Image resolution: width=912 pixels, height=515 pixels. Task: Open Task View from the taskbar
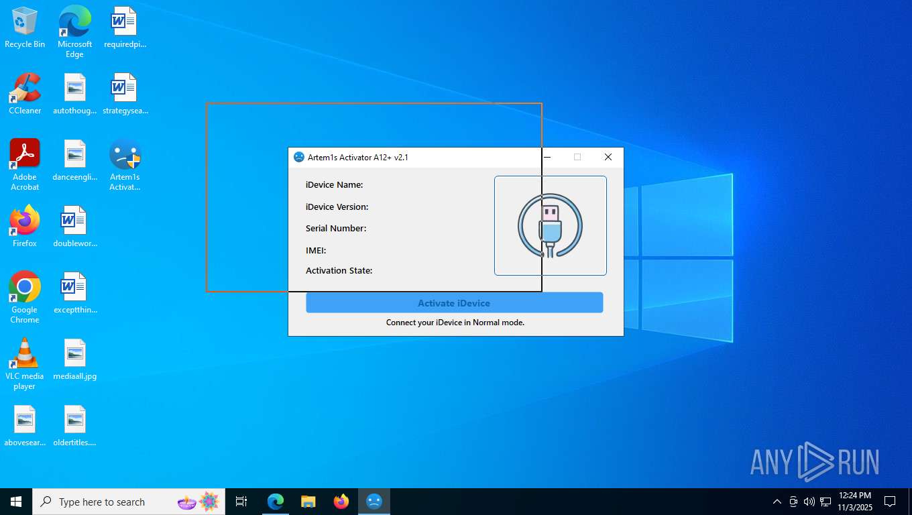241,502
